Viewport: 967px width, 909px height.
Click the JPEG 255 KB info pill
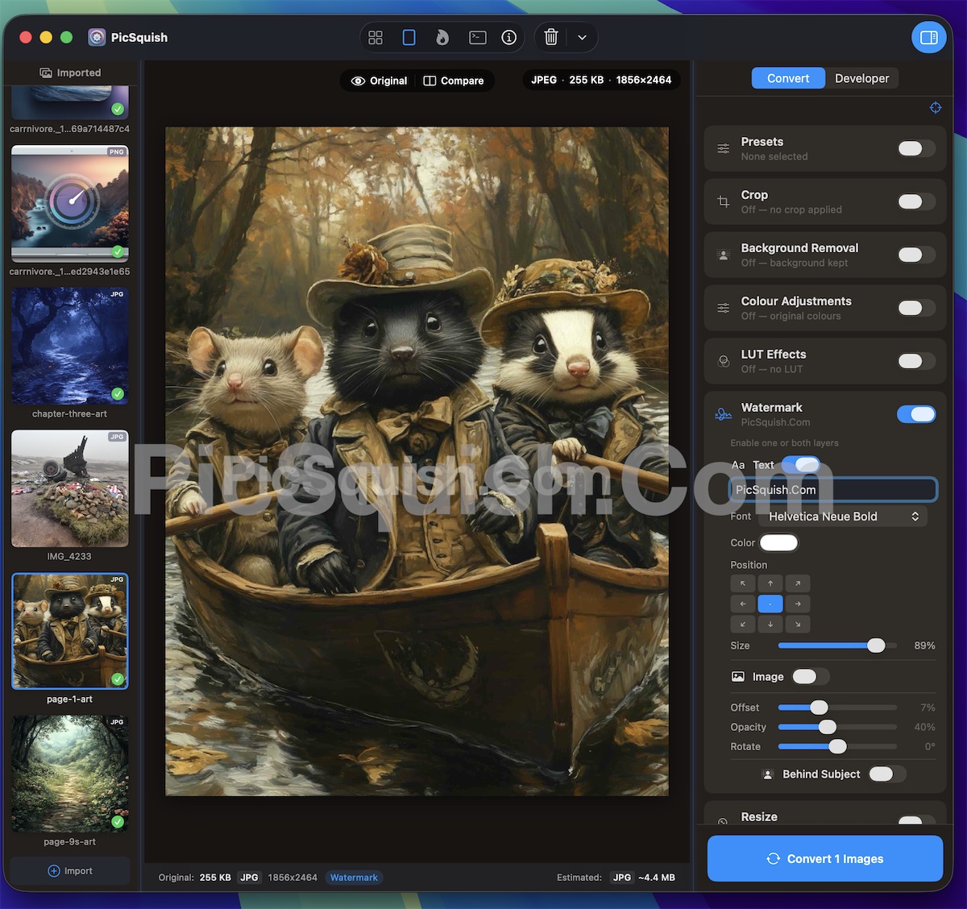pyautogui.click(x=601, y=80)
